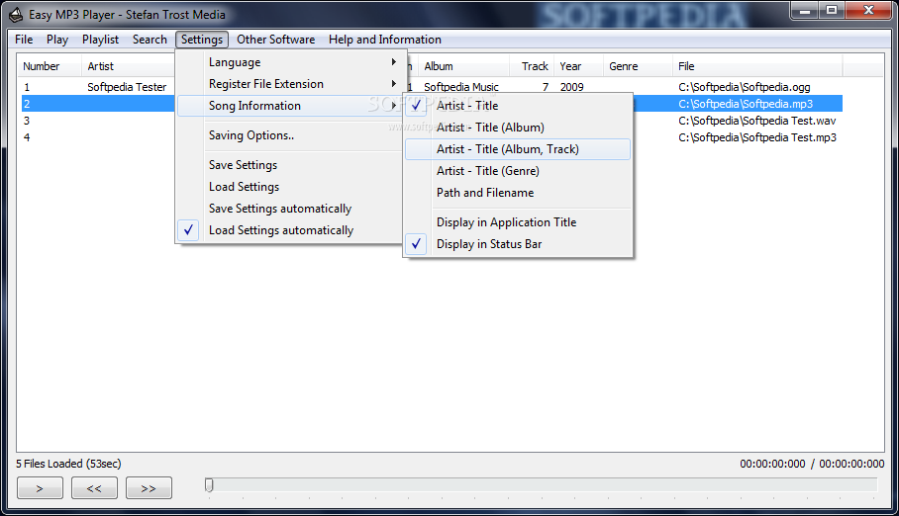This screenshot has height=516, width=899.
Task: Open Help and Information menu
Action: pyautogui.click(x=385, y=40)
